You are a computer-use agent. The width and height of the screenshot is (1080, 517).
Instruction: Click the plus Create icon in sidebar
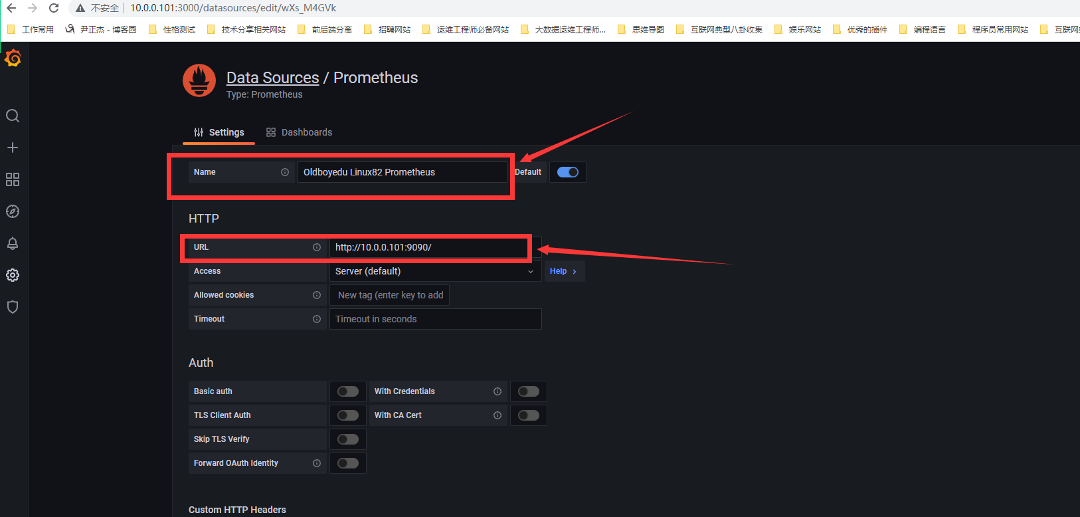coord(13,148)
